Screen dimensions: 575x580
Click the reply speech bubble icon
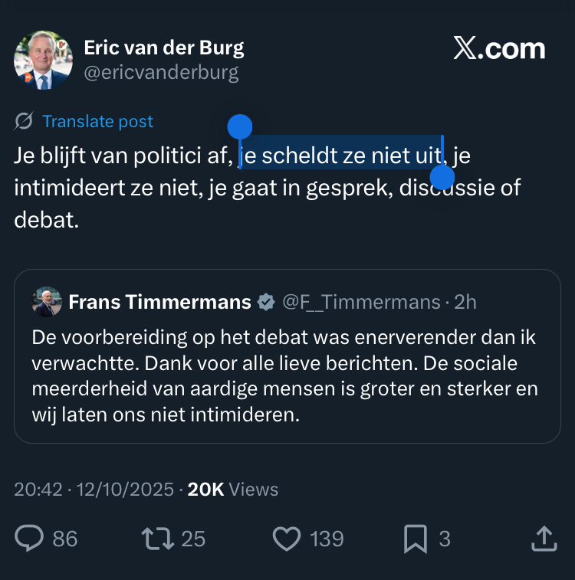pos(30,539)
